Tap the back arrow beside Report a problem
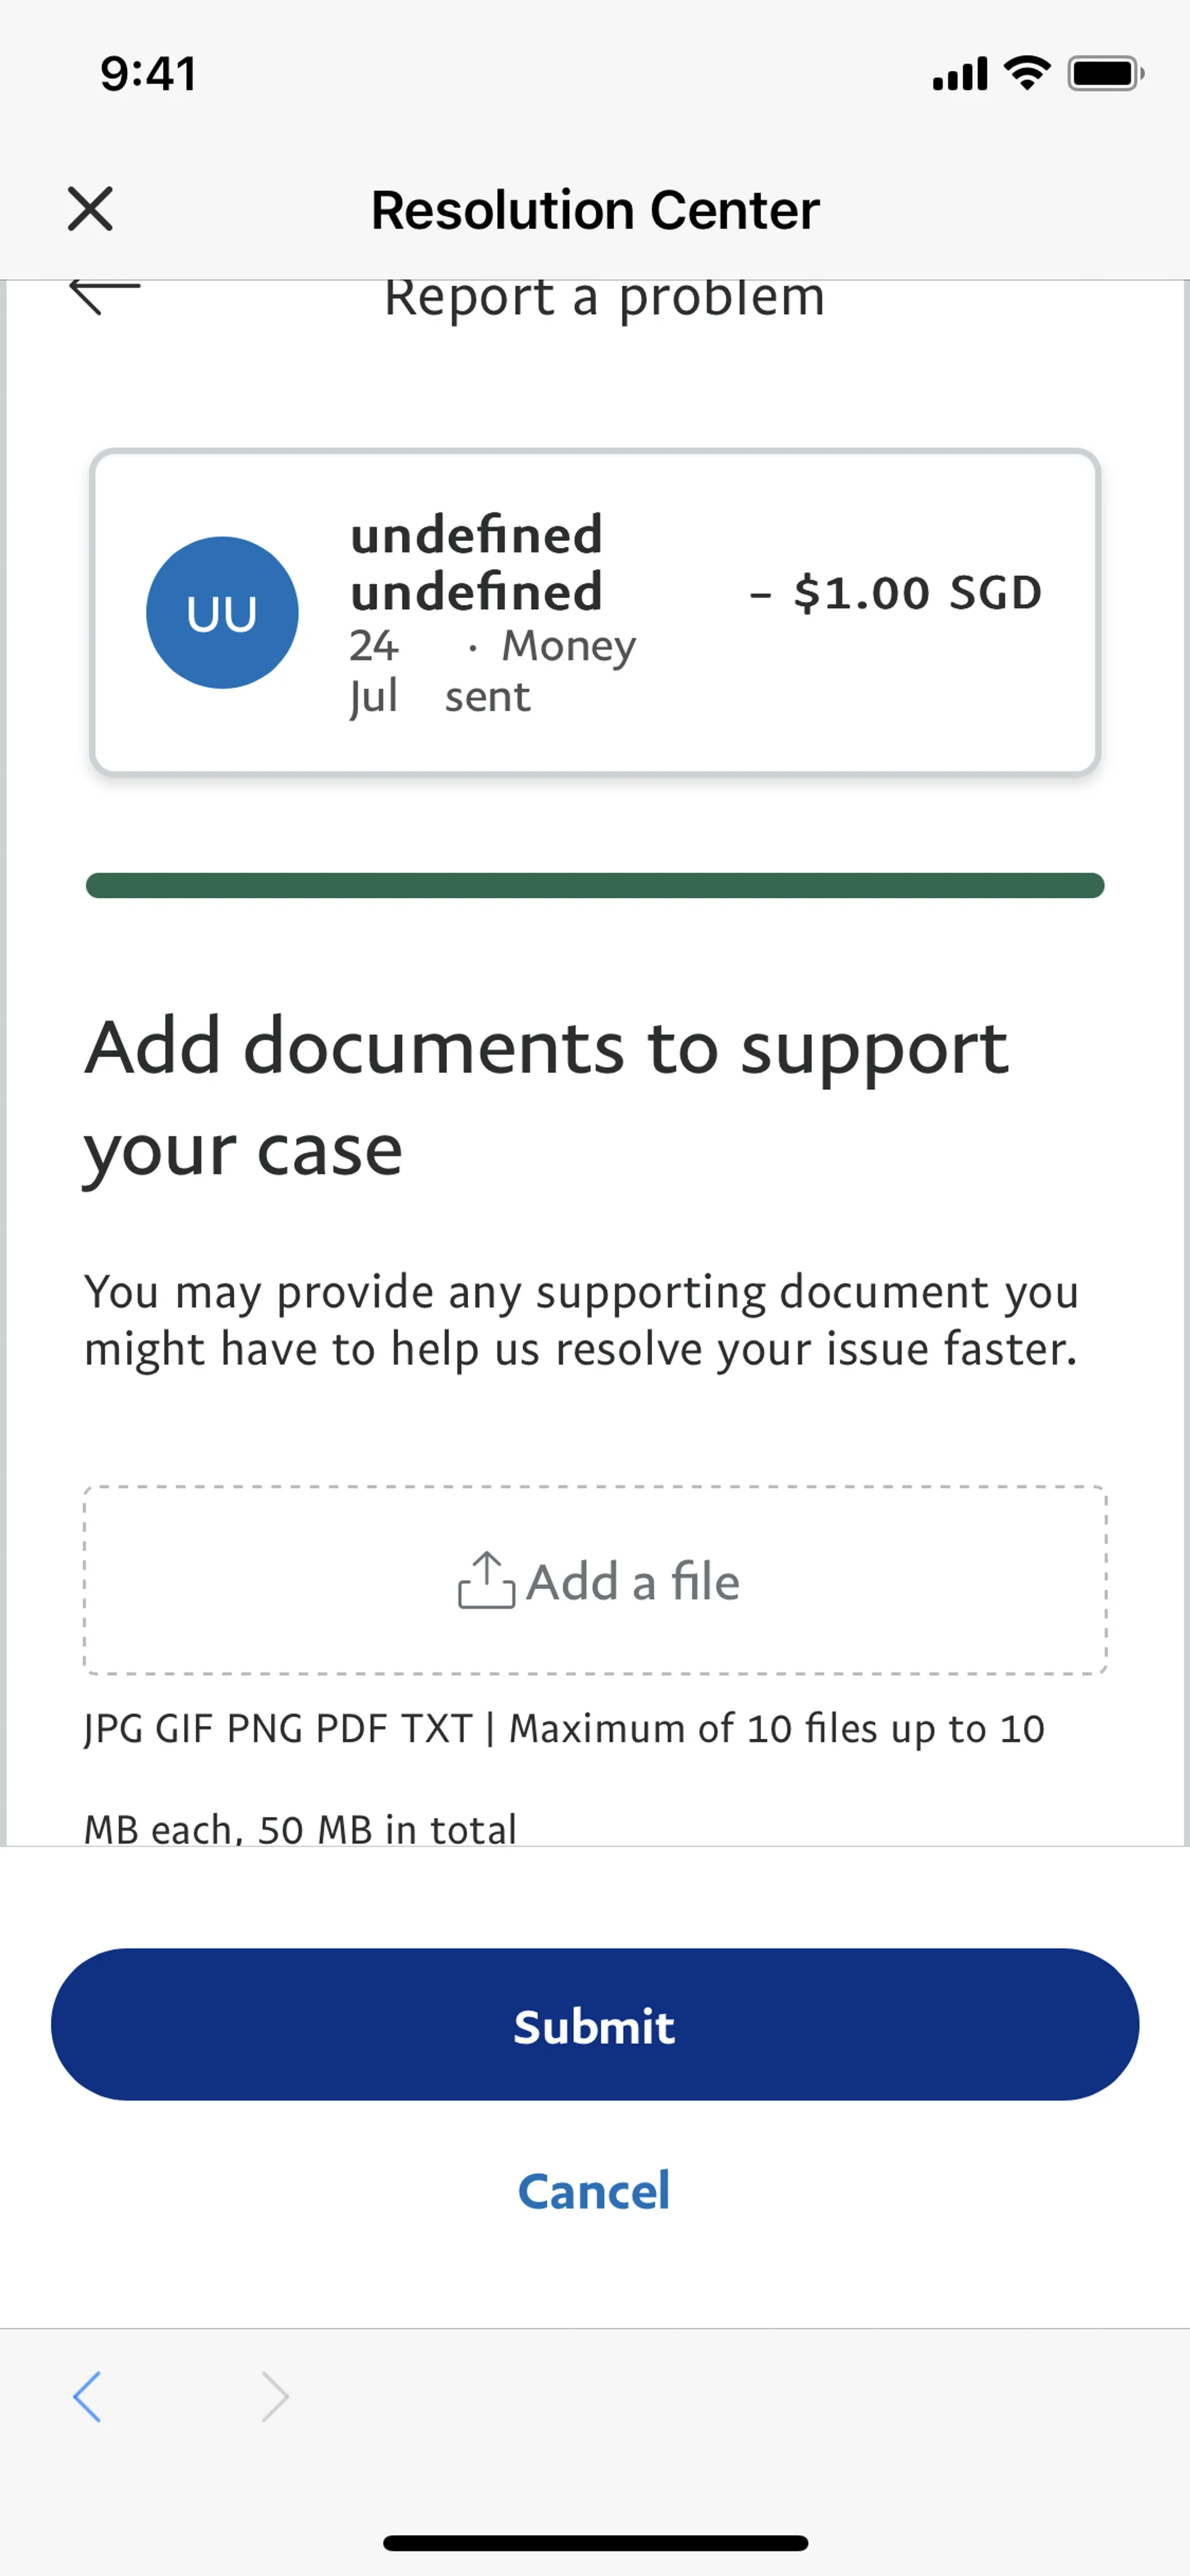 (104, 295)
